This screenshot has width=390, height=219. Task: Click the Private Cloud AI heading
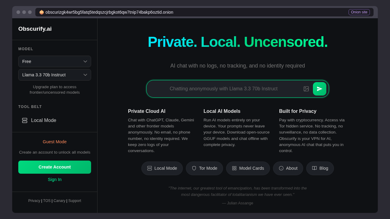pos(147,111)
